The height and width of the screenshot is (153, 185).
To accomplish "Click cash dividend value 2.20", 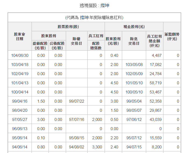I will (114, 138).
